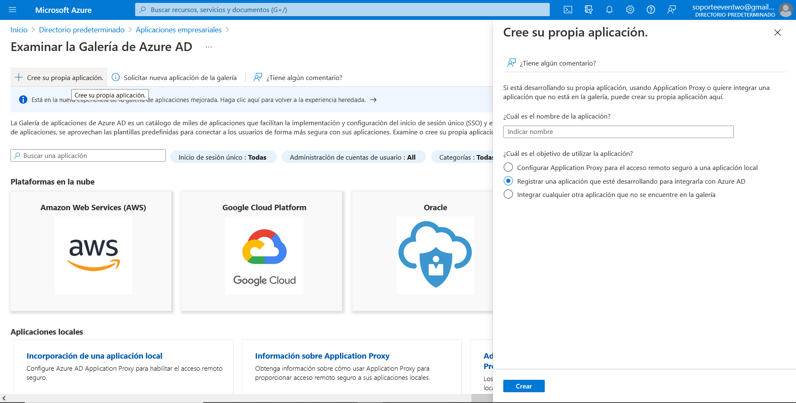Image resolution: width=796 pixels, height=403 pixels.
Task: Select the Amazon Web Services (AWS) card title
Action: coord(93,207)
